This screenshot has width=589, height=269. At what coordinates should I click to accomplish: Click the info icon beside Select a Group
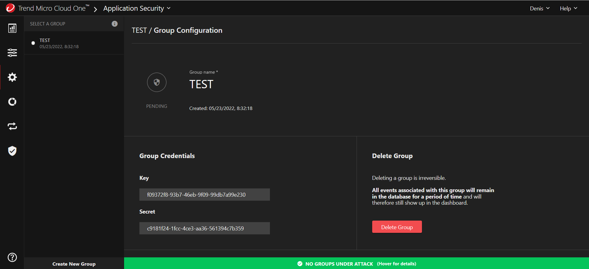pyautogui.click(x=115, y=24)
